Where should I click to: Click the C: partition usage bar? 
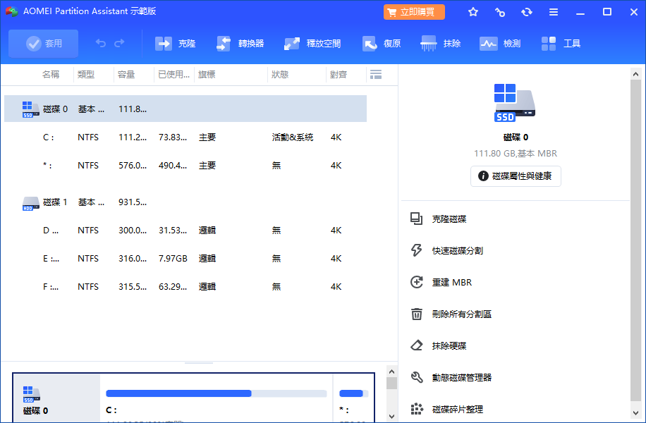(216, 393)
